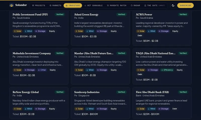Click the Solandor logo icon

12,5
